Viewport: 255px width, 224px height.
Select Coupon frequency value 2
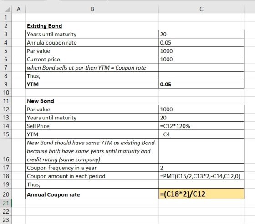(201, 168)
